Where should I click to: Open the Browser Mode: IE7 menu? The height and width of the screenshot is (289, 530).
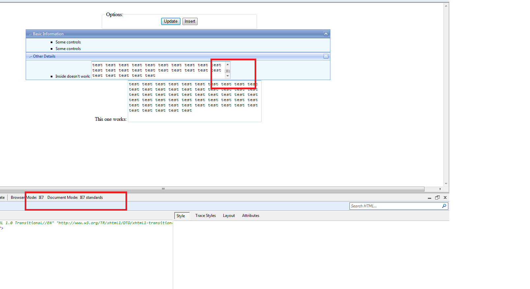[x=27, y=197]
